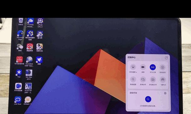Select the Link Now desktop icon
Screen dimensions: 191x114
[x=18, y=101]
